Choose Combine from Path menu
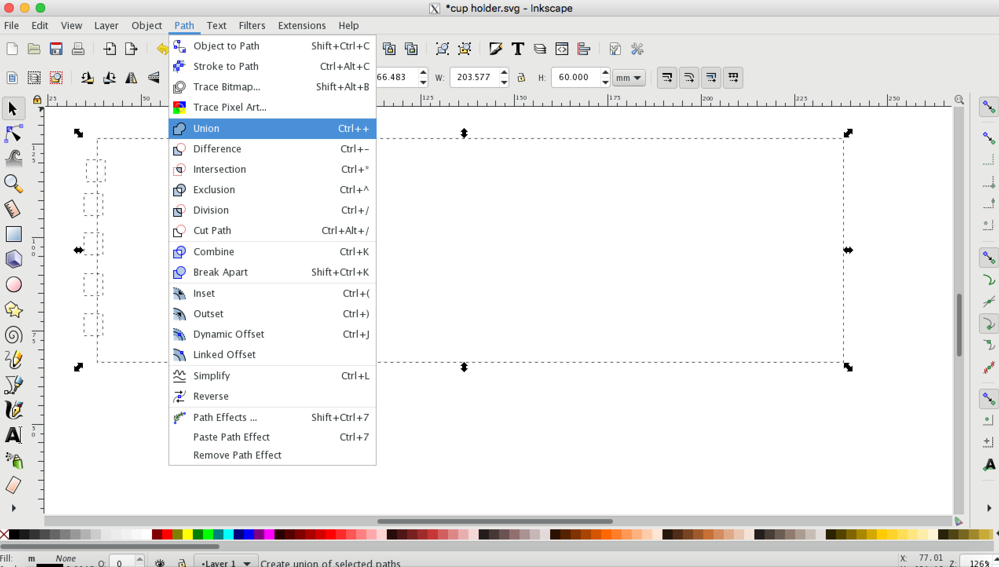Screen dimensions: 999x567 tap(272, 252)
